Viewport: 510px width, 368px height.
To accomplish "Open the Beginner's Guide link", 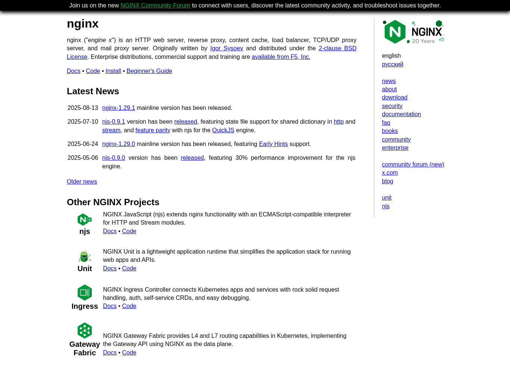I will coord(149,71).
